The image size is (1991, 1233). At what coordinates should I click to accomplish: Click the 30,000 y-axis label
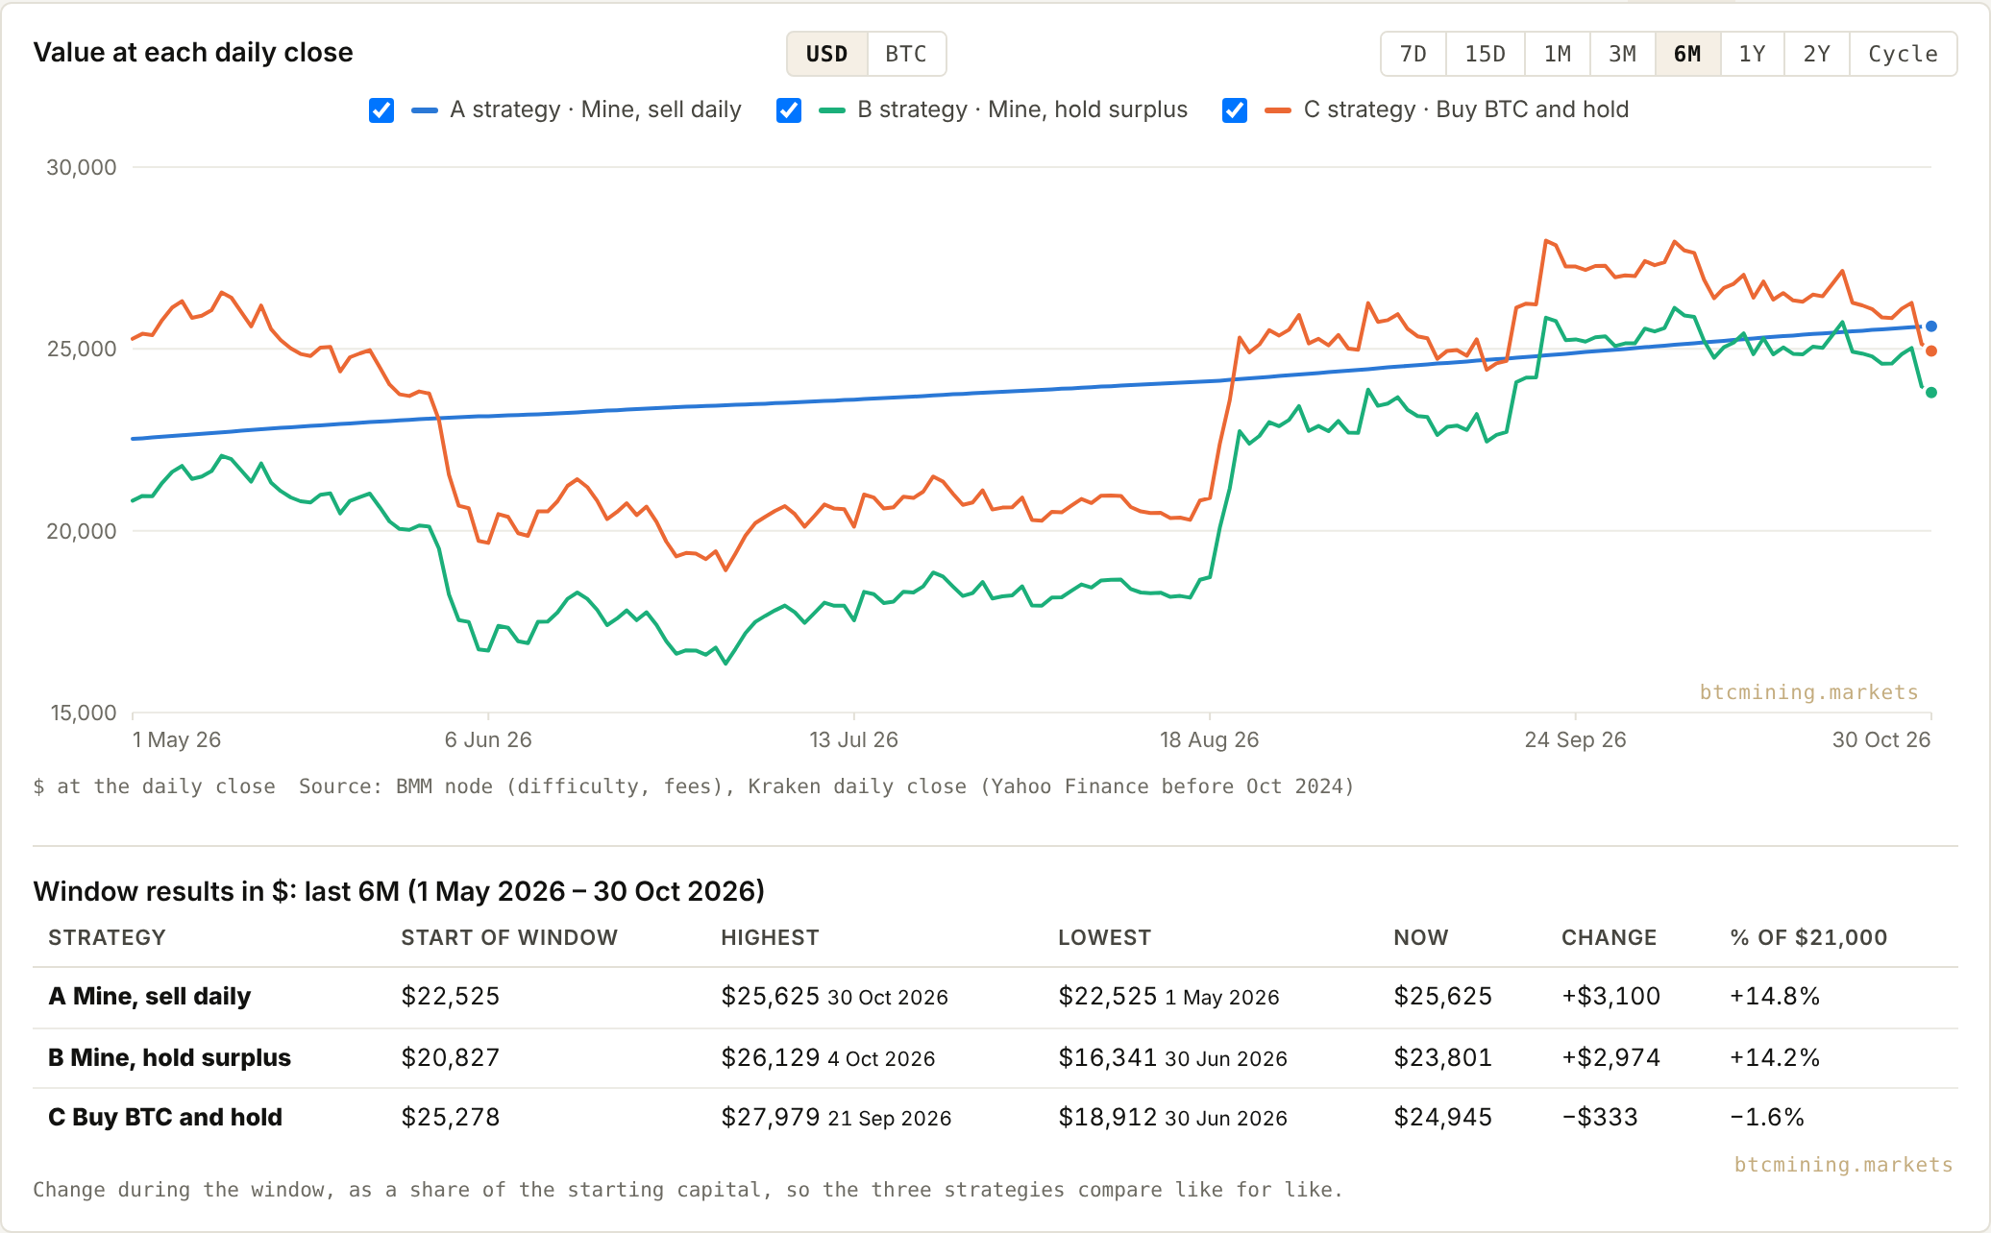pyautogui.click(x=82, y=167)
